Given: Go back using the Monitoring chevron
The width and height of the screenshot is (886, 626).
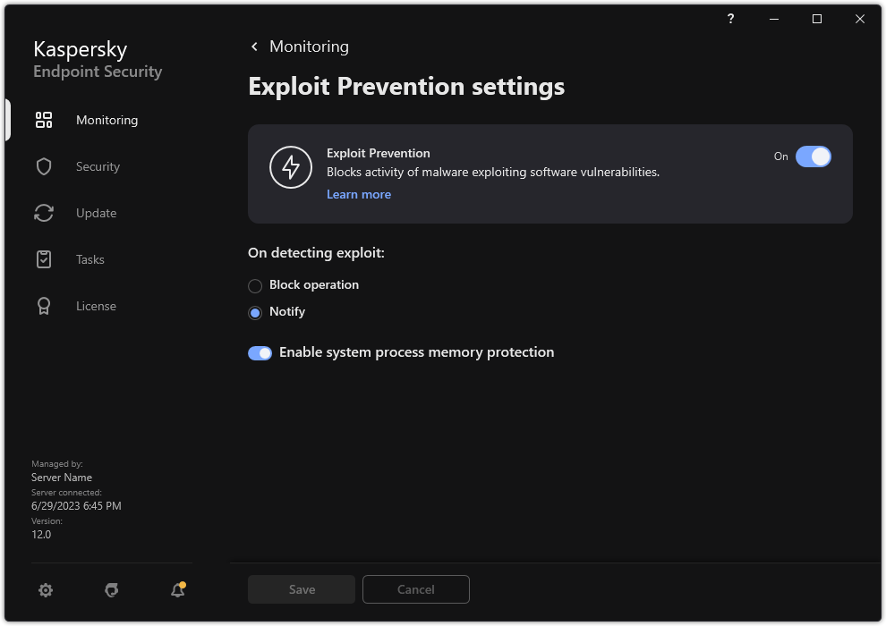Looking at the screenshot, I should pos(254,46).
